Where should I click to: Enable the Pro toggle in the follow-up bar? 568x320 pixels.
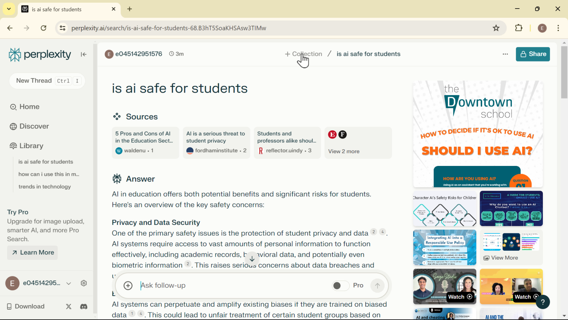[340, 286]
